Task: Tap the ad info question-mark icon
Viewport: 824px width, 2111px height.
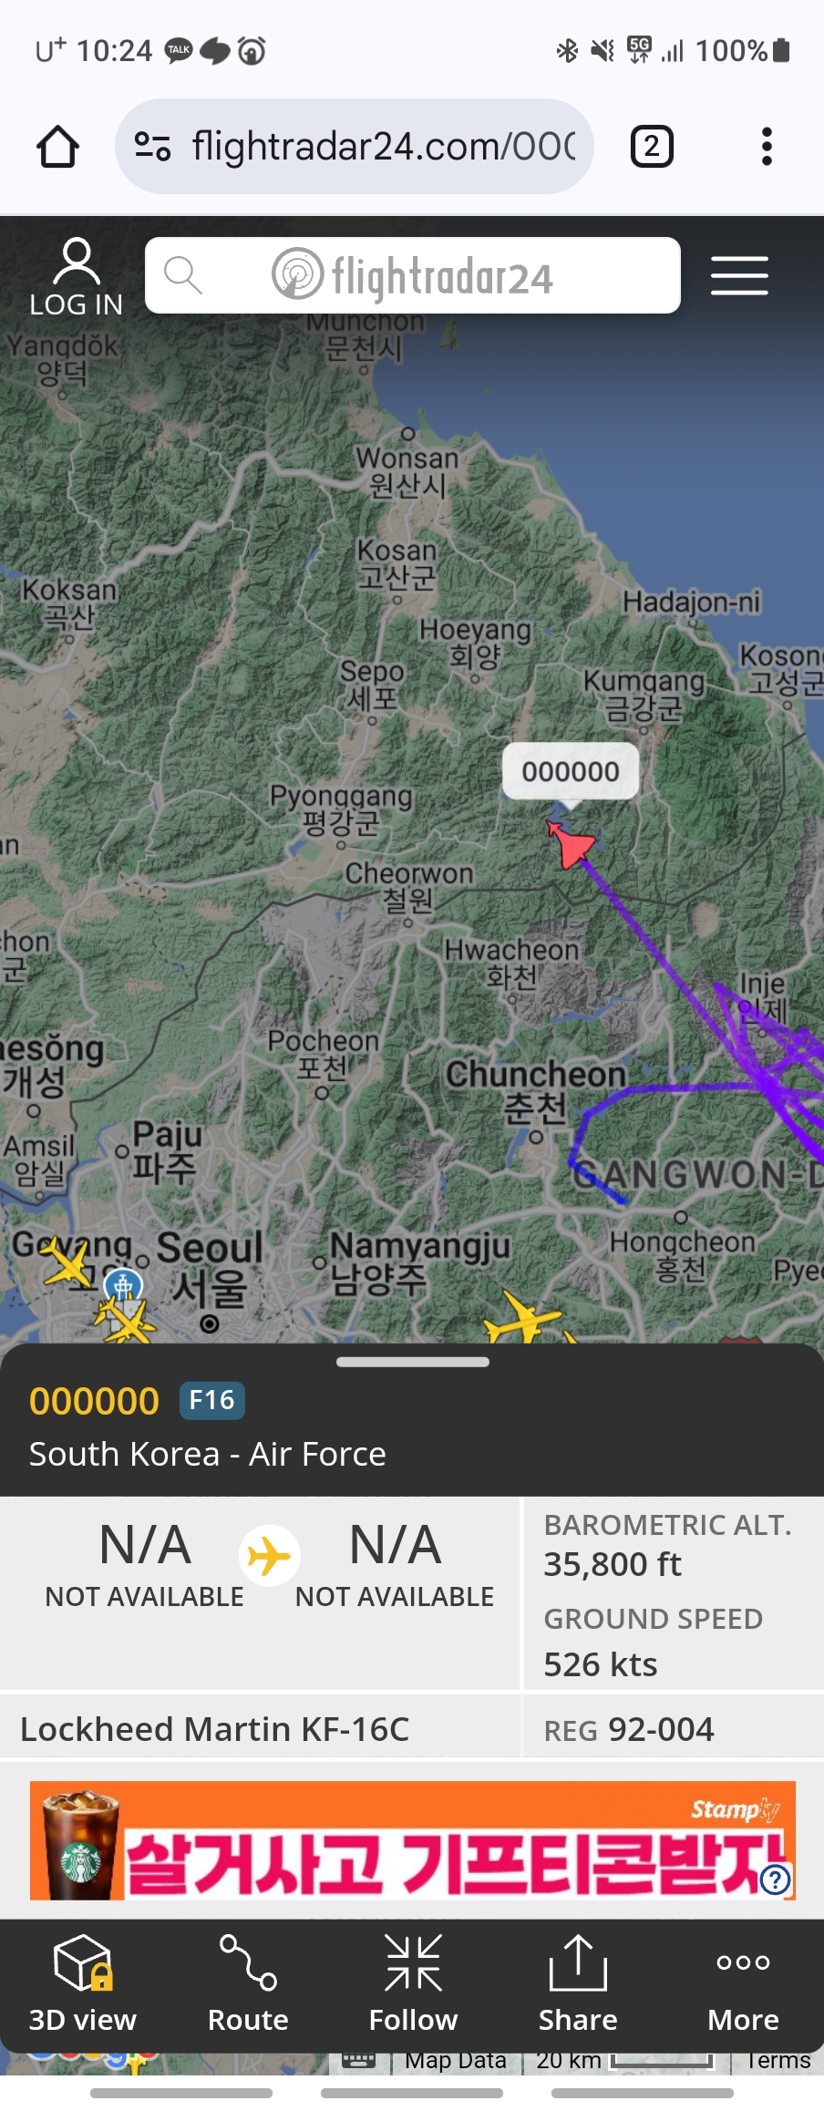Action: coord(775,1879)
